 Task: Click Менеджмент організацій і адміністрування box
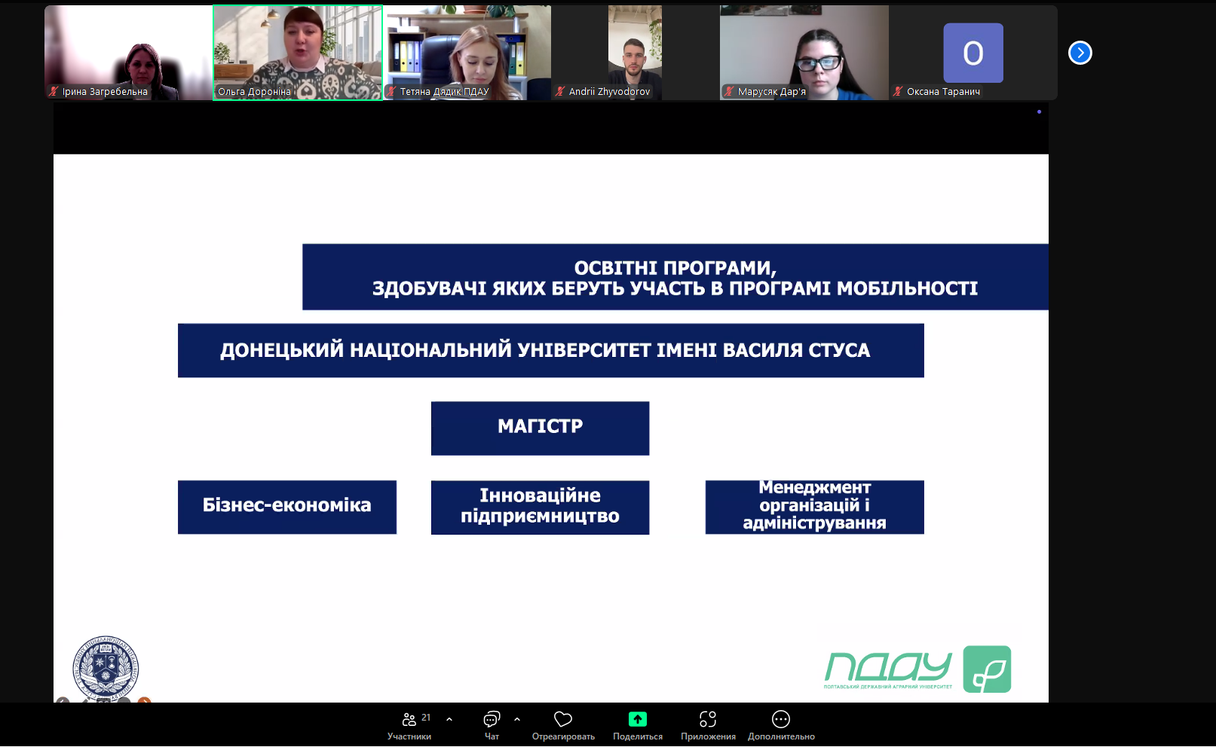[x=814, y=507]
